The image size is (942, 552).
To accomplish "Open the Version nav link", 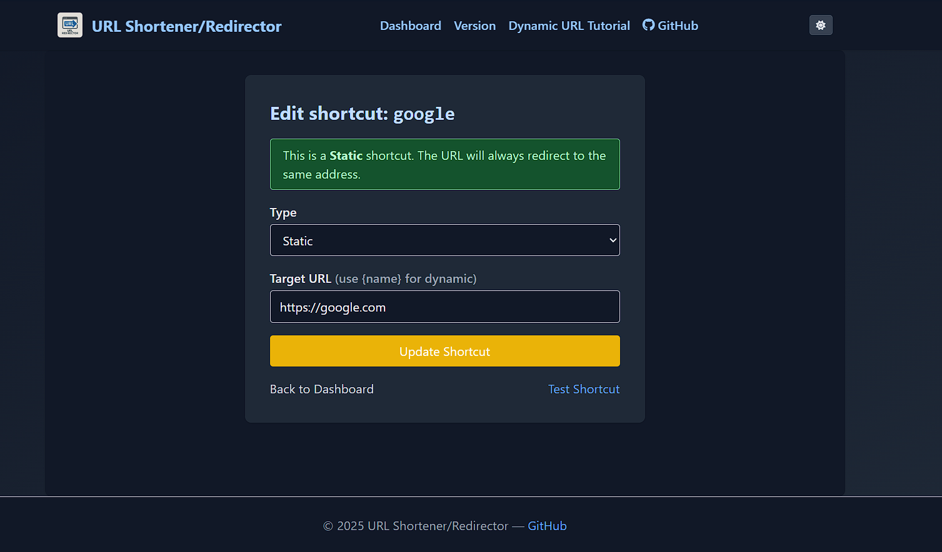I will pyautogui.click(x=475, y=26).
